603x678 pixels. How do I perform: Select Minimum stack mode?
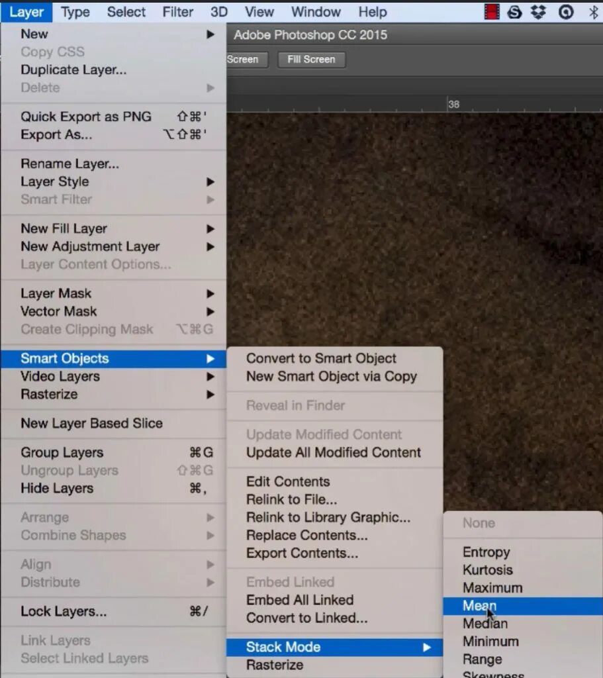(x=523, y=642)
